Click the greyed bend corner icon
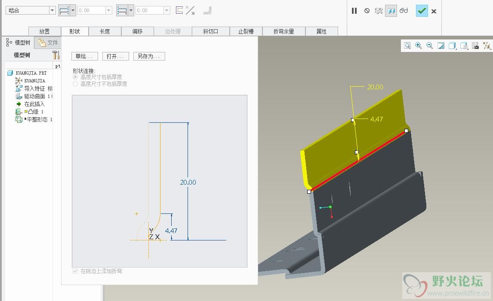This screenshot has width=493, height=301. click(207, 10)
